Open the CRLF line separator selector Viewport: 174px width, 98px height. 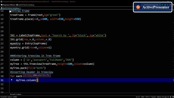pos(142,97)
